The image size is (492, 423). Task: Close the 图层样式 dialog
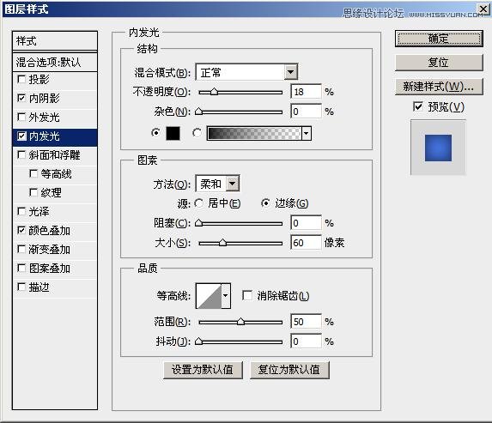coord(483,9)
